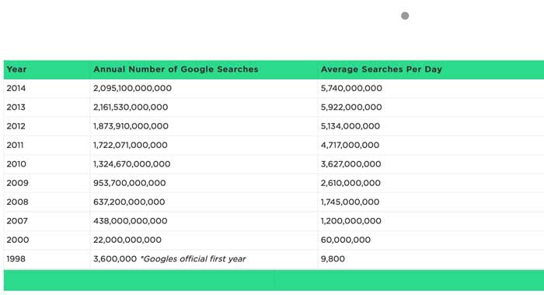The image size is (544, 295).
Task: Click the value '3,627,000,000'
Action: pos(350,164)
